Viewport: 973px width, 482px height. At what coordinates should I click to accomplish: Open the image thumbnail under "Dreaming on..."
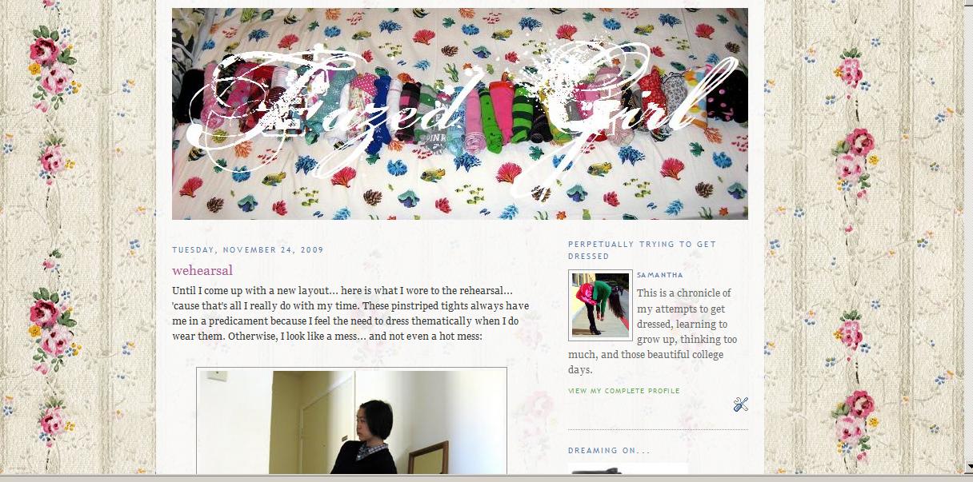[x=628, y=468]
